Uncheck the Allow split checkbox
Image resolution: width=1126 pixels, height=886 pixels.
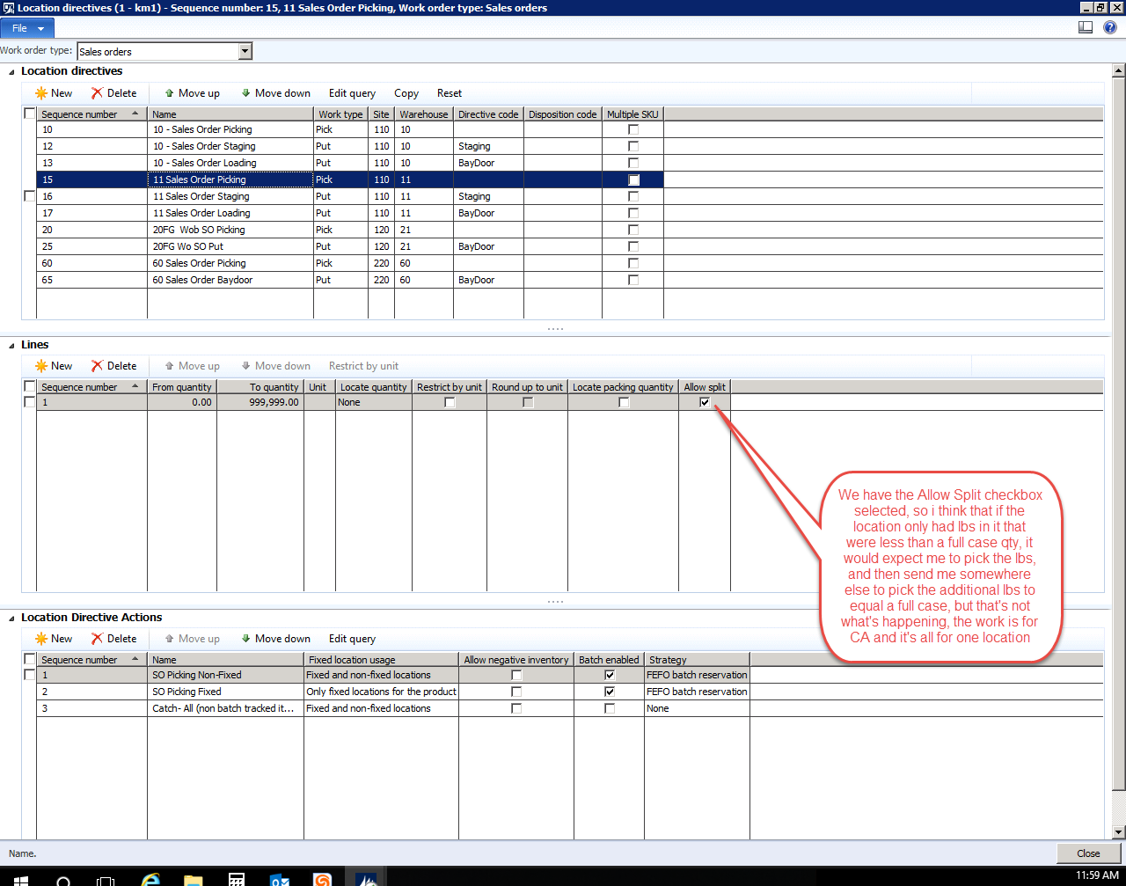(x=705, y=402)
